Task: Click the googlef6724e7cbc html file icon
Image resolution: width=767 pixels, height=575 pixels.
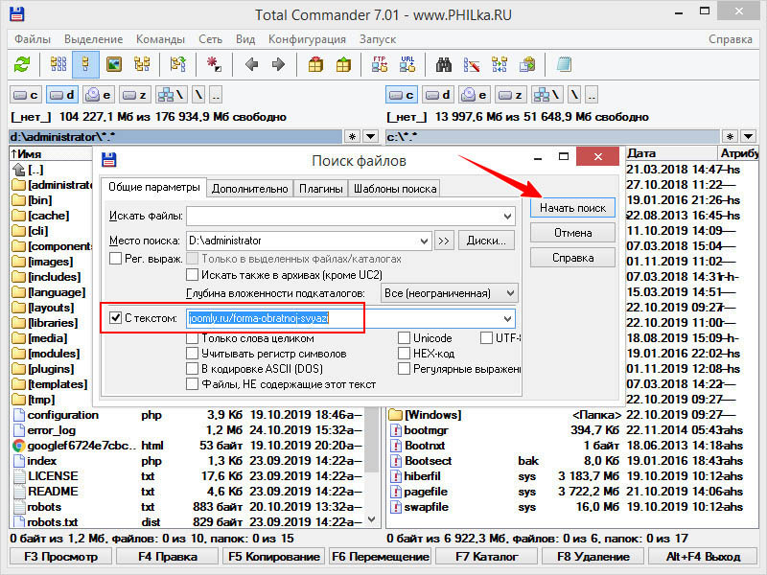Action: (x=18, y=446)
